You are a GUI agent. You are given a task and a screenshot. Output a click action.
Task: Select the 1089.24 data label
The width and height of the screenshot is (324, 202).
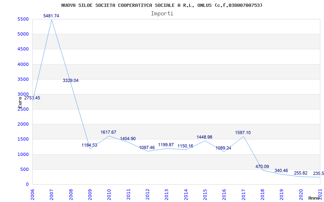click(x=224, y=148)
